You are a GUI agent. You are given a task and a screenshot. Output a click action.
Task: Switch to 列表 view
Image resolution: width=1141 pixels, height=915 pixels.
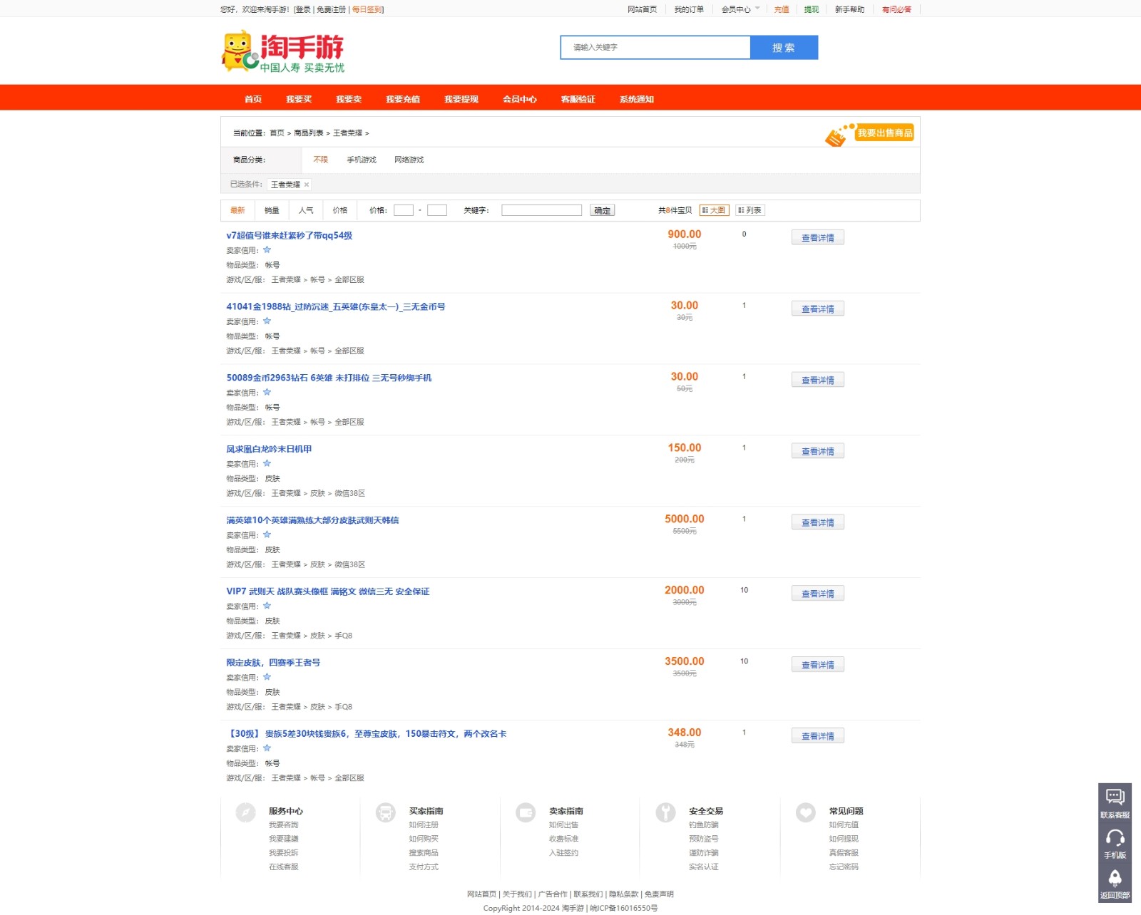pyautogui.click(x=749, y=210)
